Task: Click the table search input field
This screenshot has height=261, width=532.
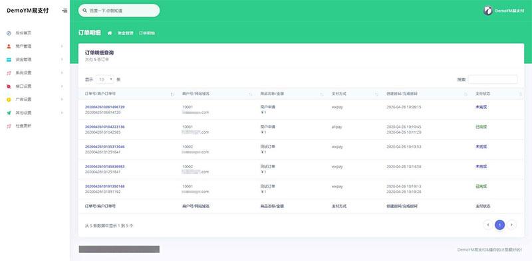Action: 493,79
